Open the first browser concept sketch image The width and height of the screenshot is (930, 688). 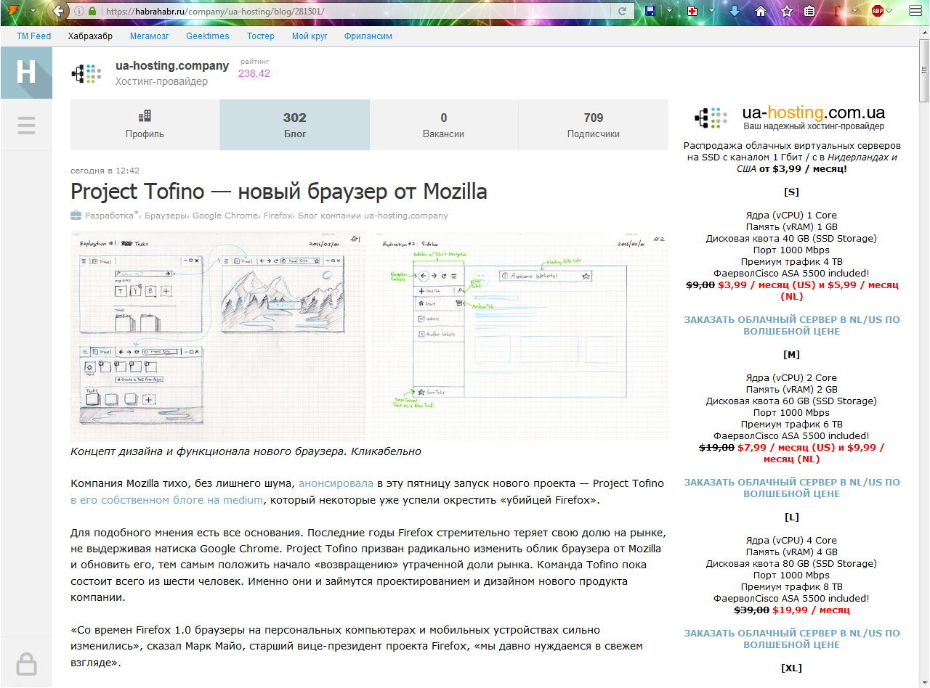point(218,336)
